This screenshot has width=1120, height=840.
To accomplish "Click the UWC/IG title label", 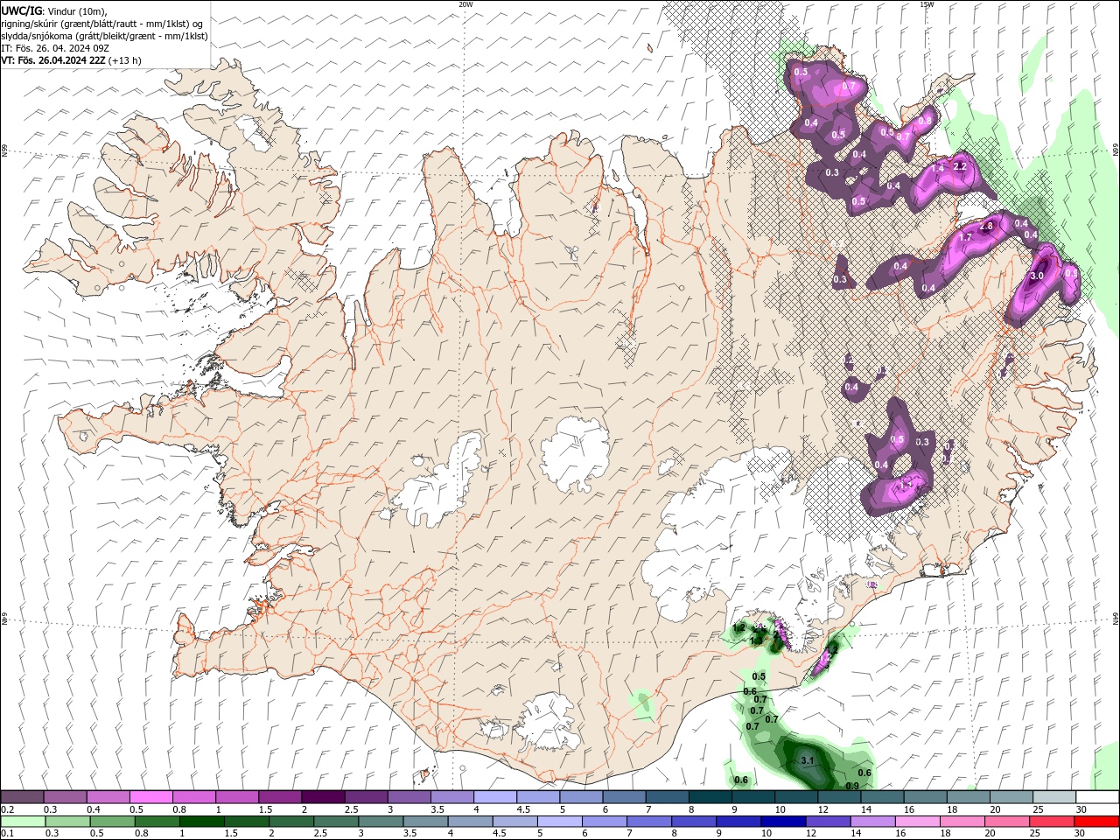I will pos(20,10).
